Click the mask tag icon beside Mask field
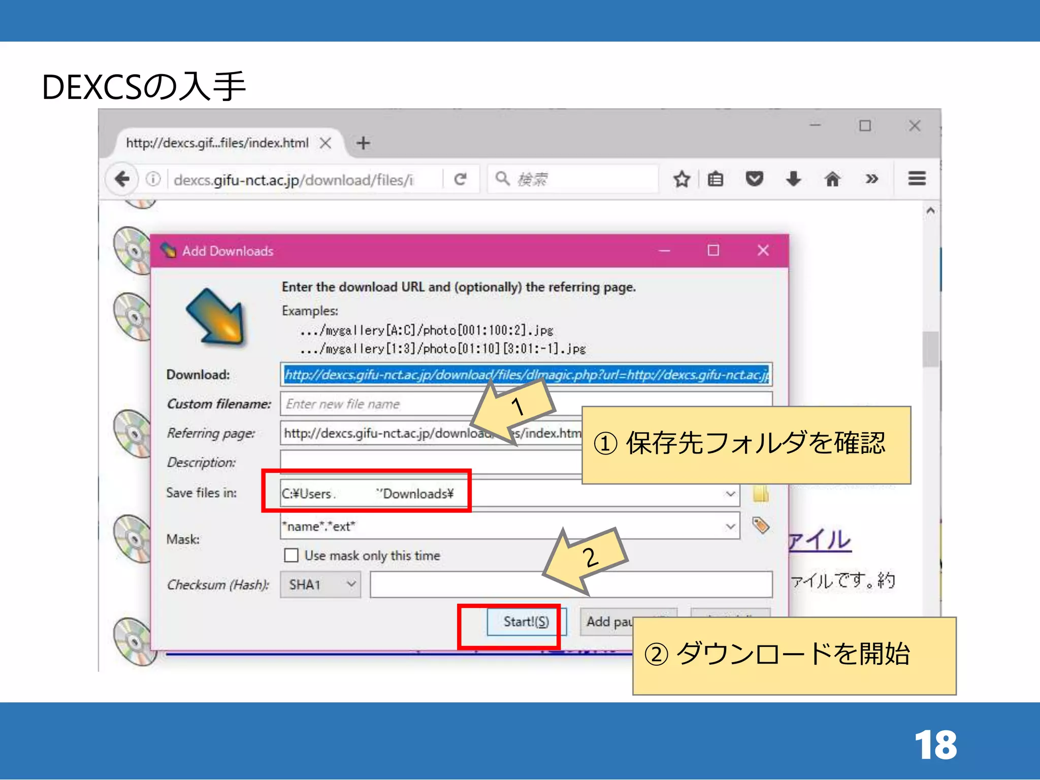This screenshot has height=780, width=1040. (x=760, y=525)
